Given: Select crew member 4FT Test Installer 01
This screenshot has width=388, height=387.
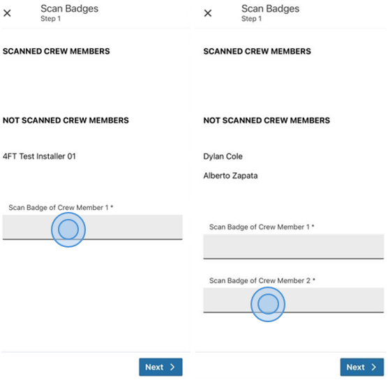Looking at the screenshot, I should click(x=39, y=156).
